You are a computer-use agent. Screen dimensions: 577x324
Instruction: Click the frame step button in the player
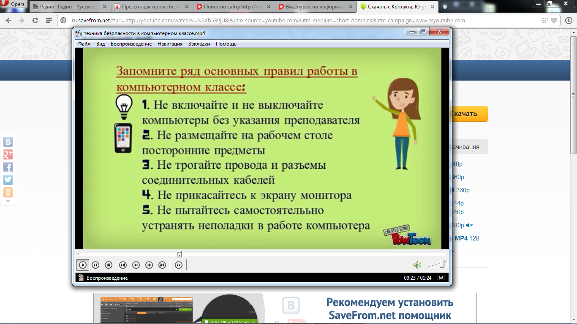pos(179,265)
